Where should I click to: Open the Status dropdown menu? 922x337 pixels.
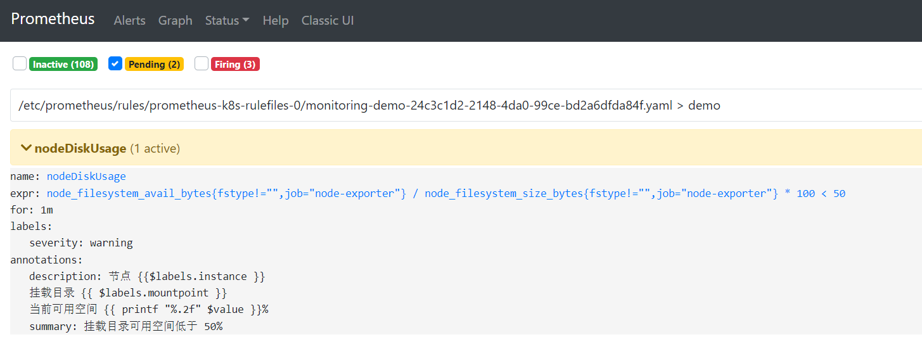(x=227, y=20)
